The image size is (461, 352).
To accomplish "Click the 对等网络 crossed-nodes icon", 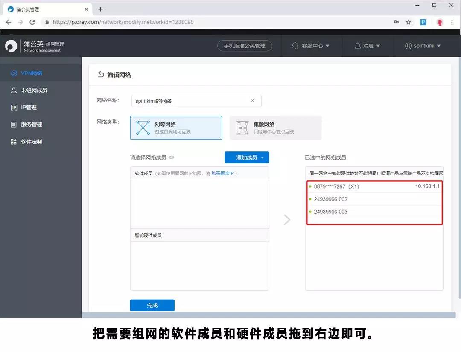I will pyautogui.click(x=143, y=128).
